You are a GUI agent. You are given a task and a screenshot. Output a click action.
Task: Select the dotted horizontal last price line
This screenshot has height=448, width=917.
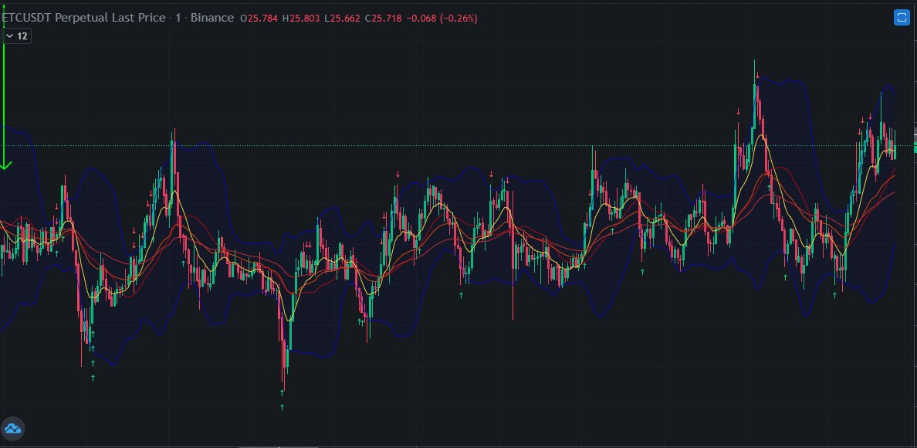pos(456,145)
